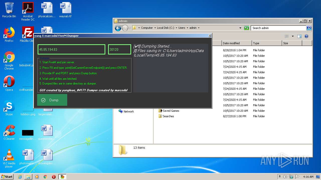This screenshot has height=180, width=321.
Task: Click the Action Center flag tray icon
Action: click(x=297, y=177)
